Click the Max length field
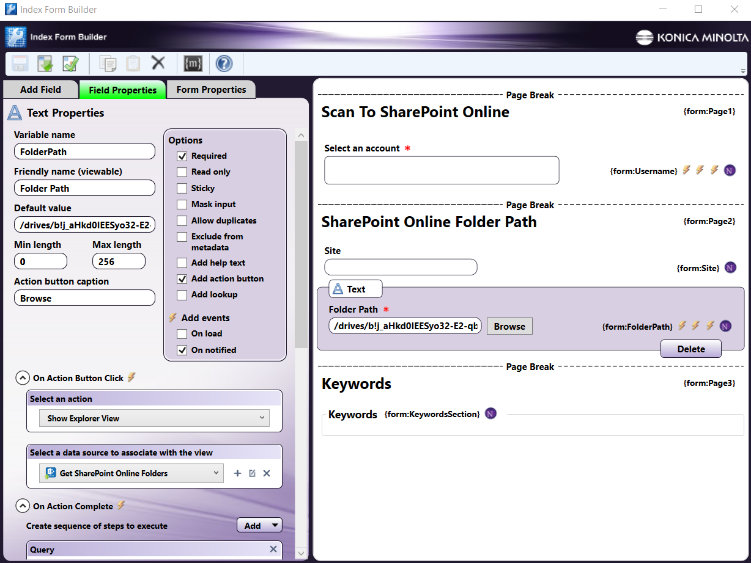Viewport: 751px width, 563px height. 119,261
